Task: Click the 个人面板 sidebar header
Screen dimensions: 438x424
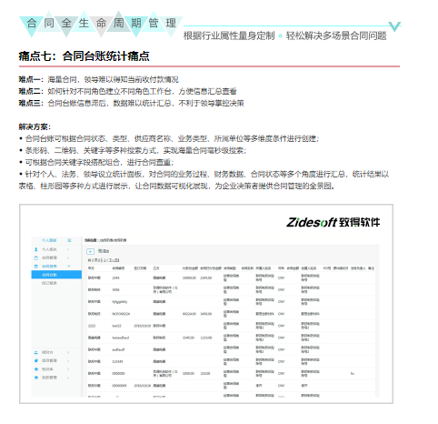Action: point(49,240)
